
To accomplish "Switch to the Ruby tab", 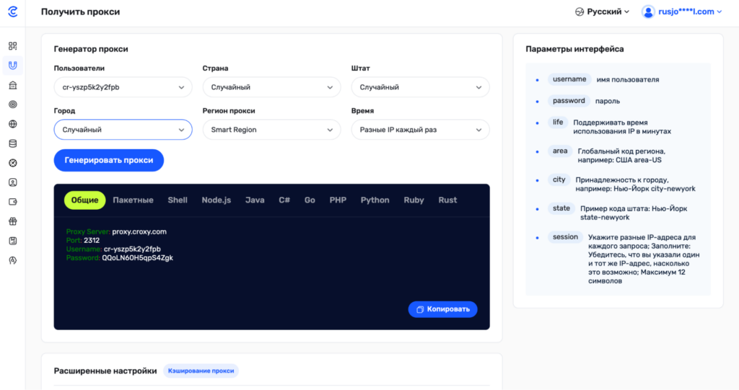I will pos(414,200).
